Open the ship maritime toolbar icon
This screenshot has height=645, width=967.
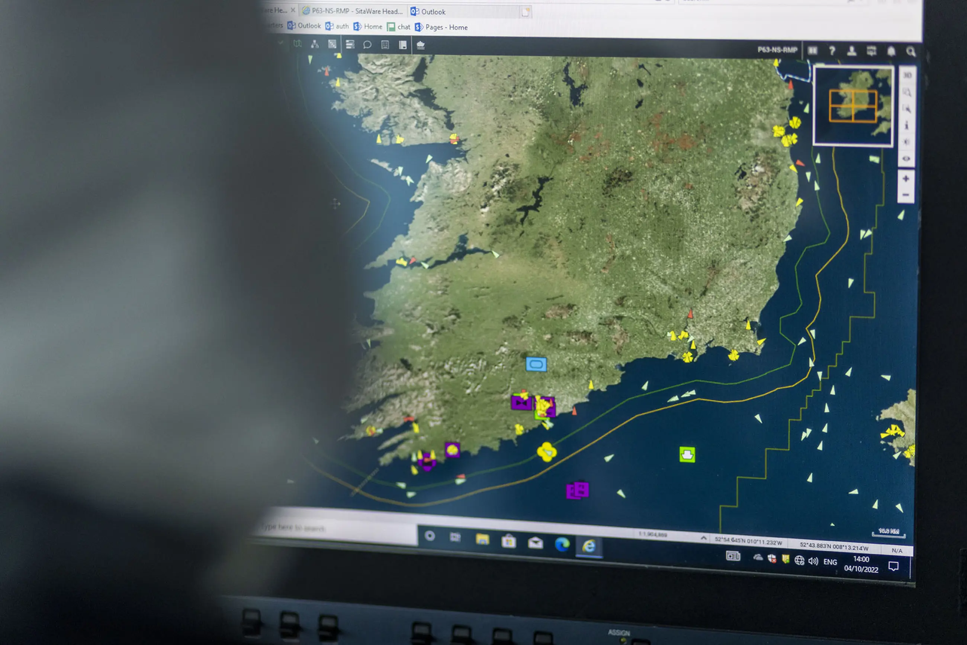(x=420, y=45)
